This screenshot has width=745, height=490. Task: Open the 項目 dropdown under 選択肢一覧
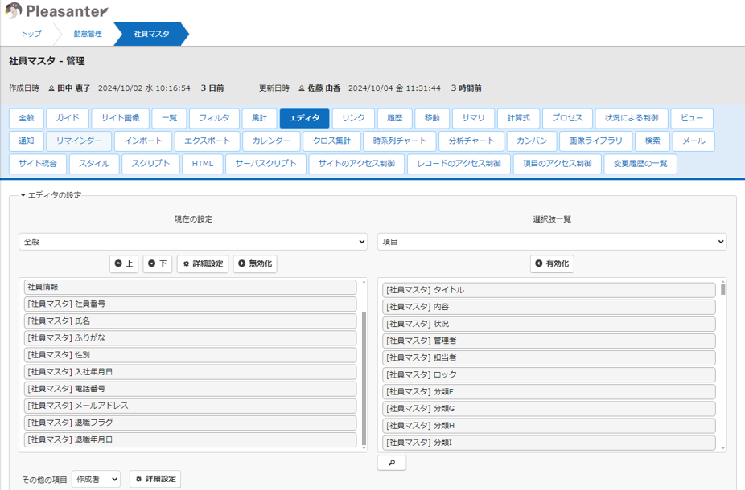click(x=551, y=241)
